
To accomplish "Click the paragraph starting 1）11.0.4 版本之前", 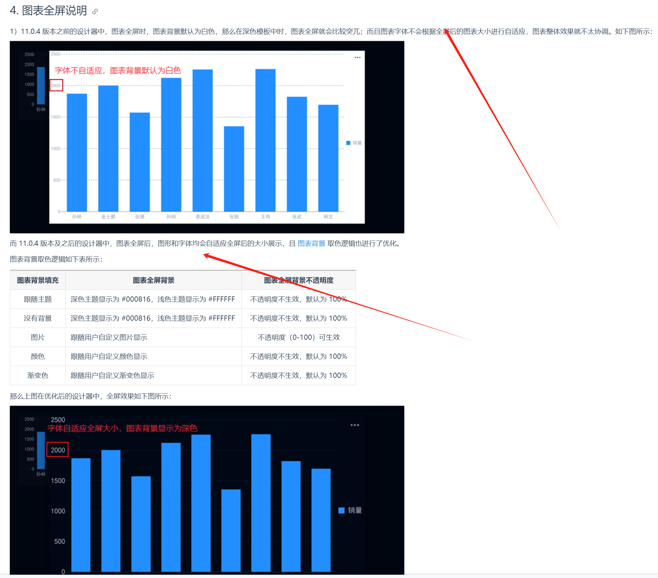I will [x=331, y=32].
